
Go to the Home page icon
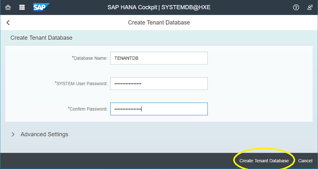[8, 8]
